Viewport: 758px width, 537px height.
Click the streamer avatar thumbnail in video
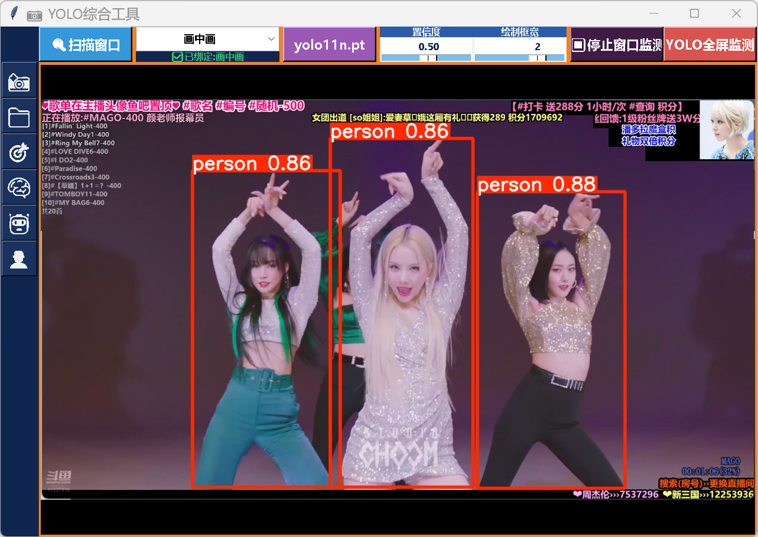726,129
